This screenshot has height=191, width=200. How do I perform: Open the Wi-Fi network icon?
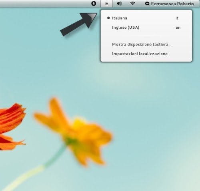pyautogui.click(x=132, y=4)
